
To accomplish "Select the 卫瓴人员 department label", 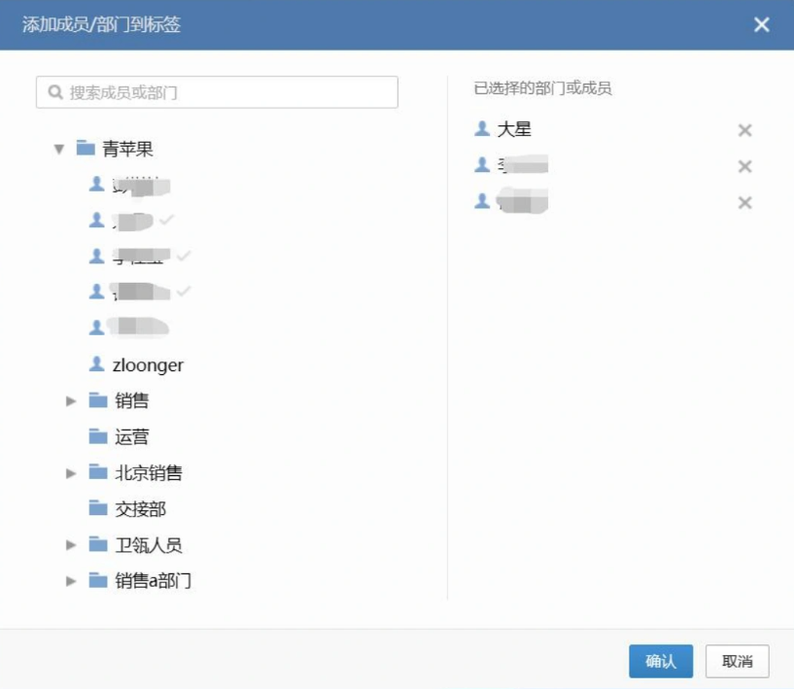I will coord(149,545).
